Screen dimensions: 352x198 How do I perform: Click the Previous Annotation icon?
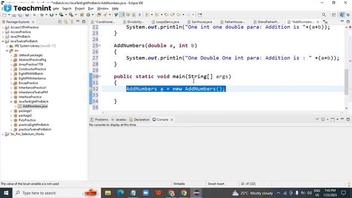pos(157,15)
